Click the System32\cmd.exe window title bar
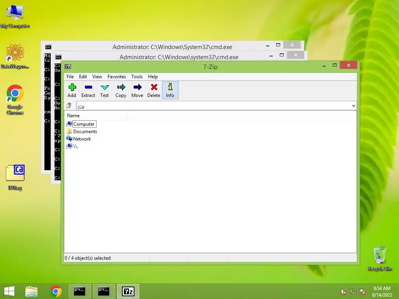The width and height of the screenshot is (399, 299). [x=172, y=47]
